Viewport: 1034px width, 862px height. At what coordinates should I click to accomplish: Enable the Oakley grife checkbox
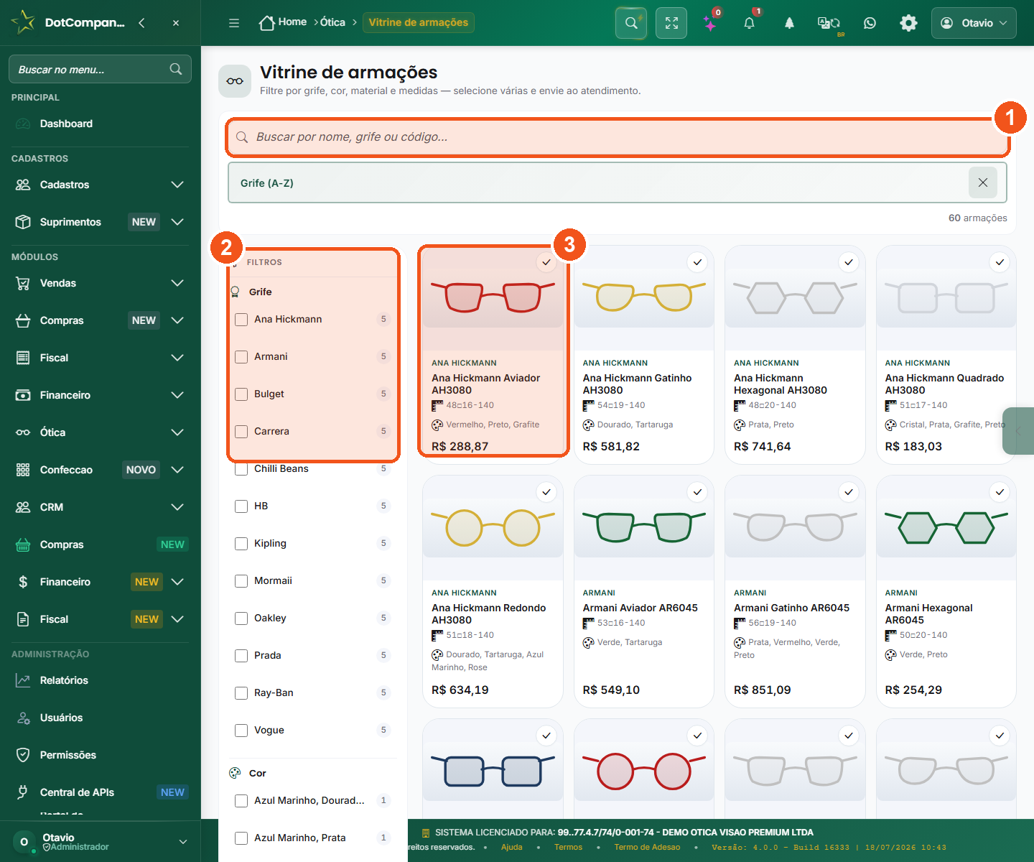click(241, 618)
